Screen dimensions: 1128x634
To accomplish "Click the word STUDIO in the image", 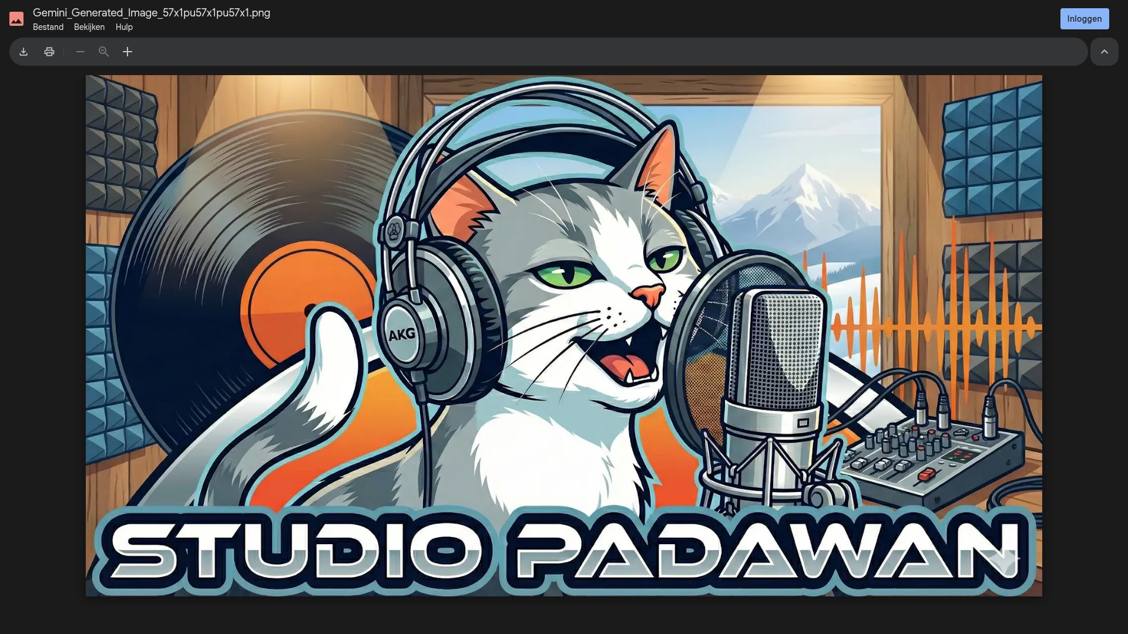I will (297, 551).
